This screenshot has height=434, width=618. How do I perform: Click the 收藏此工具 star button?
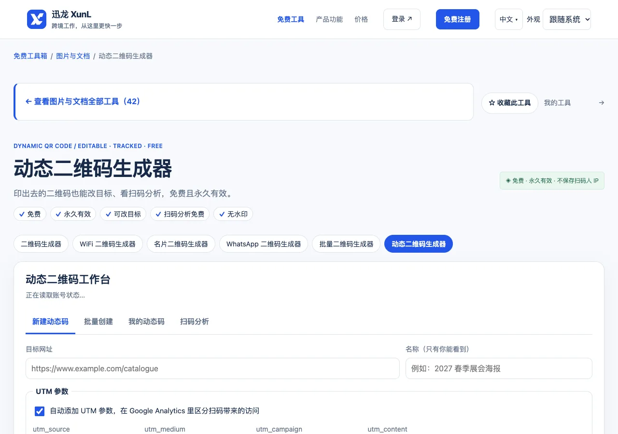[510, 103]
